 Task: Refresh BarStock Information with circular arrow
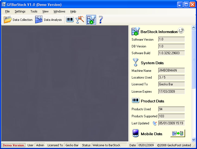click(x=181, y=30)
